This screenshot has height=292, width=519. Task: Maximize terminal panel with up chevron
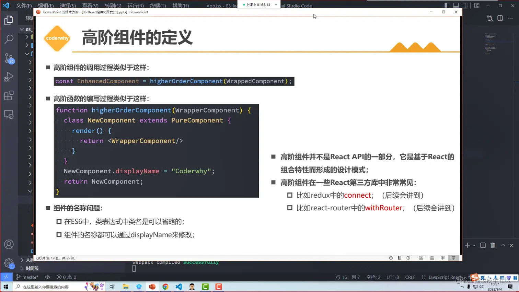503,245
